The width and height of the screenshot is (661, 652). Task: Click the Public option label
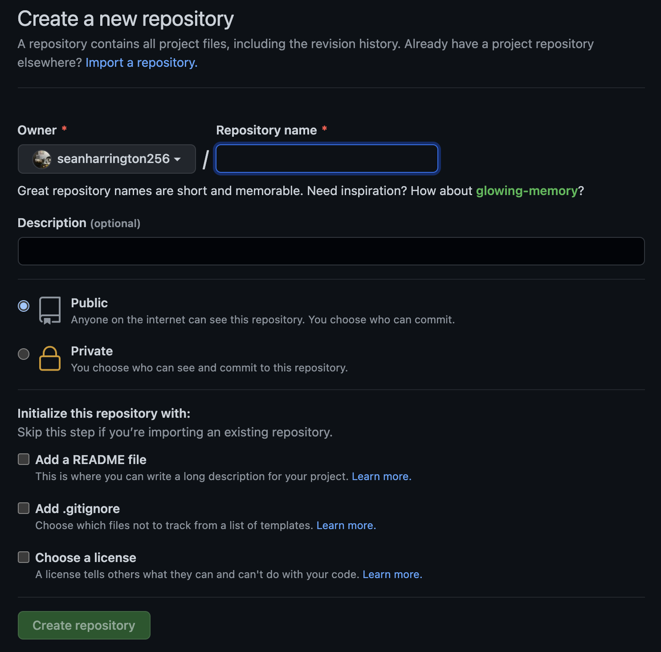tap(90, 303)
